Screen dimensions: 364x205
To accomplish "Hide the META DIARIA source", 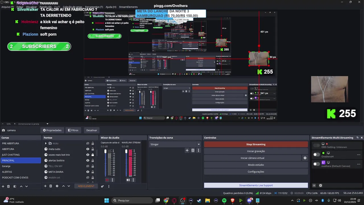I will click(88, 172).
